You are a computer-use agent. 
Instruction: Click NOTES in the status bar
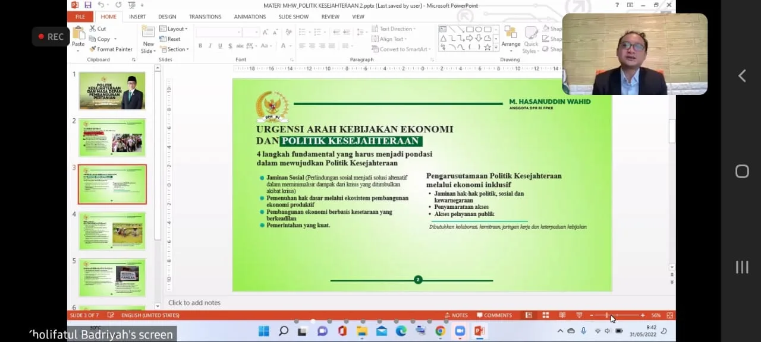(456, 315)
